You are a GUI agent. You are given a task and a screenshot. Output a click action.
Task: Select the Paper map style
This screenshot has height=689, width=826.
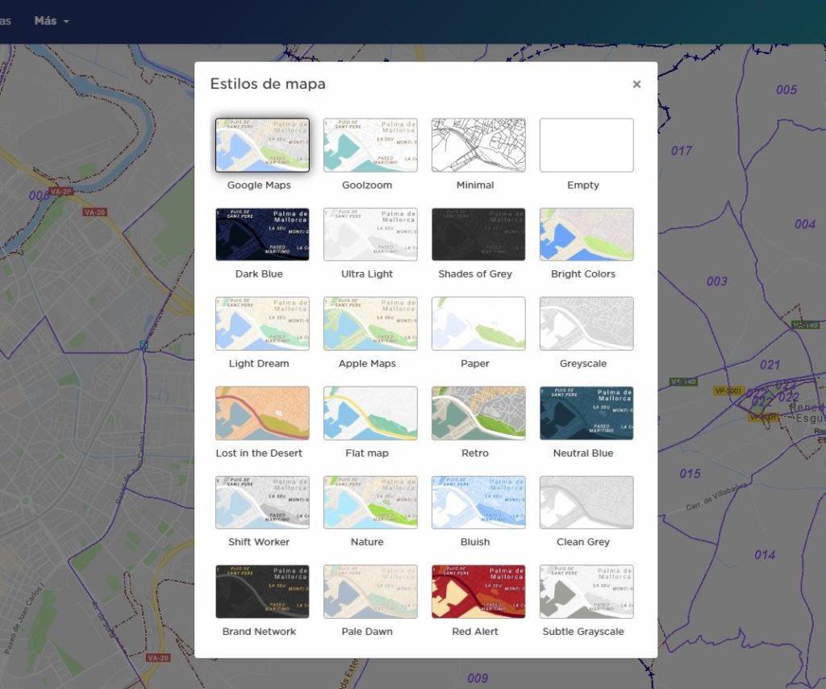point(478,324)
